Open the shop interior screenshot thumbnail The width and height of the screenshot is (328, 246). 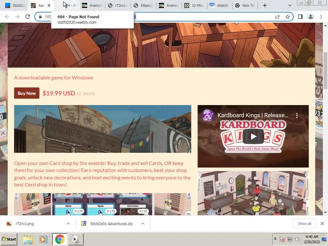click(x=253, y=193)
